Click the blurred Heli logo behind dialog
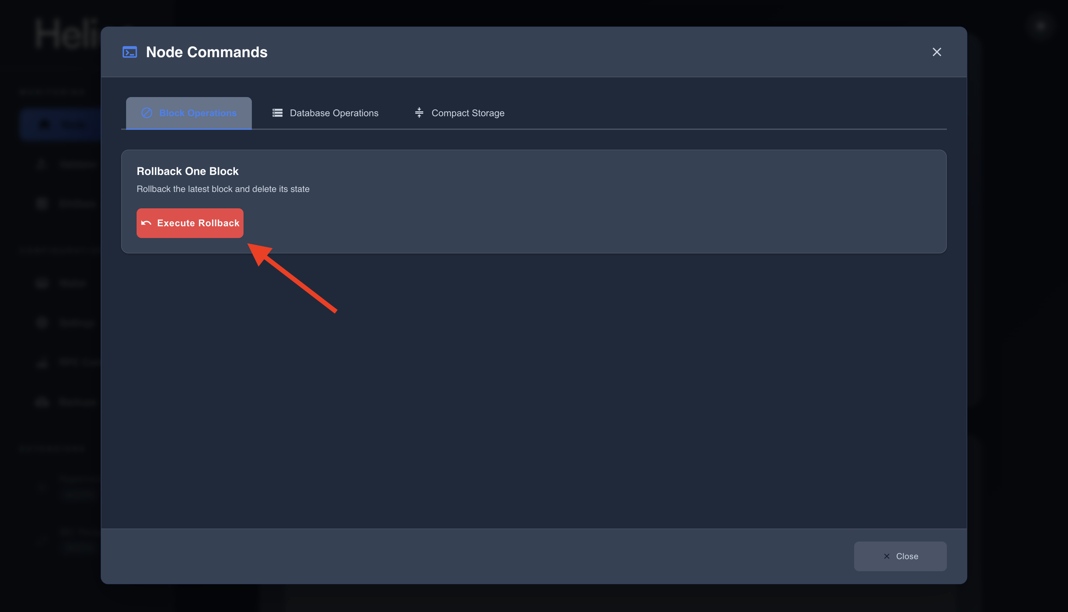The height and width of the screenshot is (612, 1068). point(67,34)
